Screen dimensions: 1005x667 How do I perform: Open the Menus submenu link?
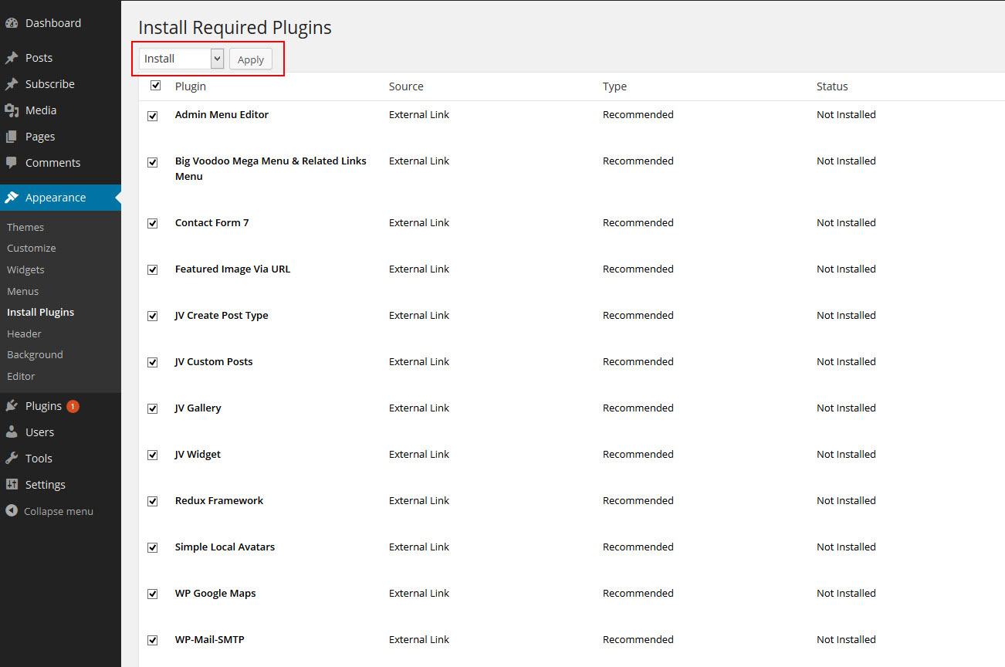22,291
